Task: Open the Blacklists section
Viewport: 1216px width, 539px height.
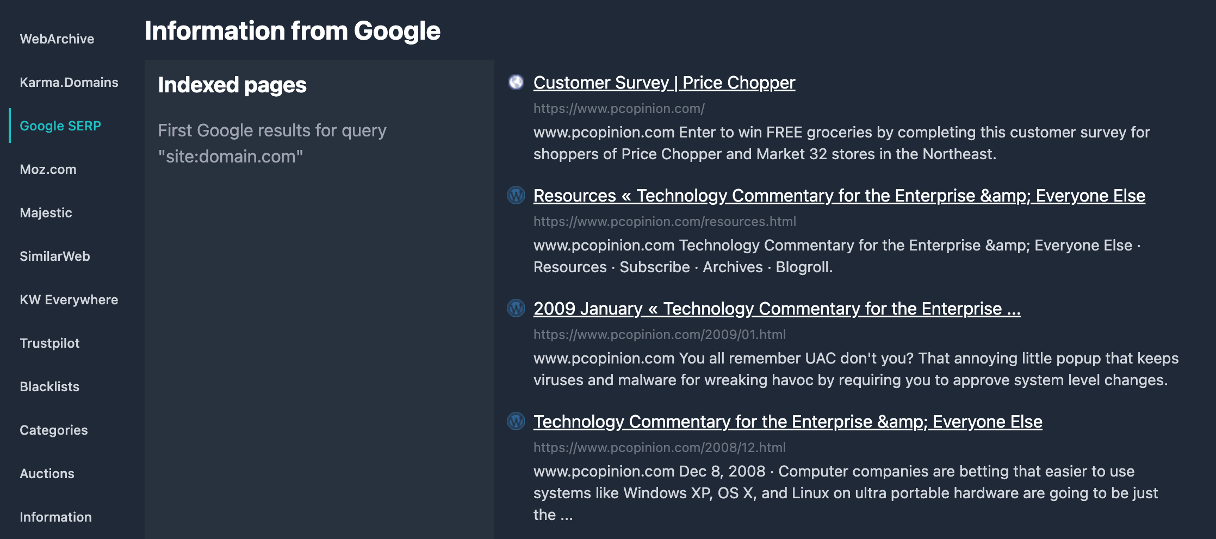Action: tap(50, 386)
